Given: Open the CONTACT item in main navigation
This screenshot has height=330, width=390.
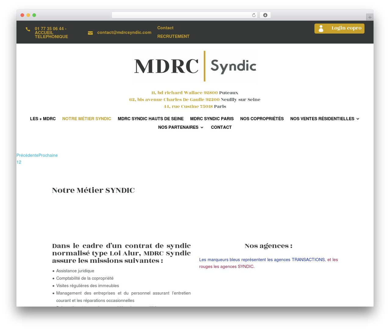Looking at the screenshot, I should [x=221, y=127].
